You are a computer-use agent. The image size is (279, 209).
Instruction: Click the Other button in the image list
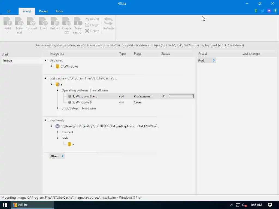pos(57,156)
